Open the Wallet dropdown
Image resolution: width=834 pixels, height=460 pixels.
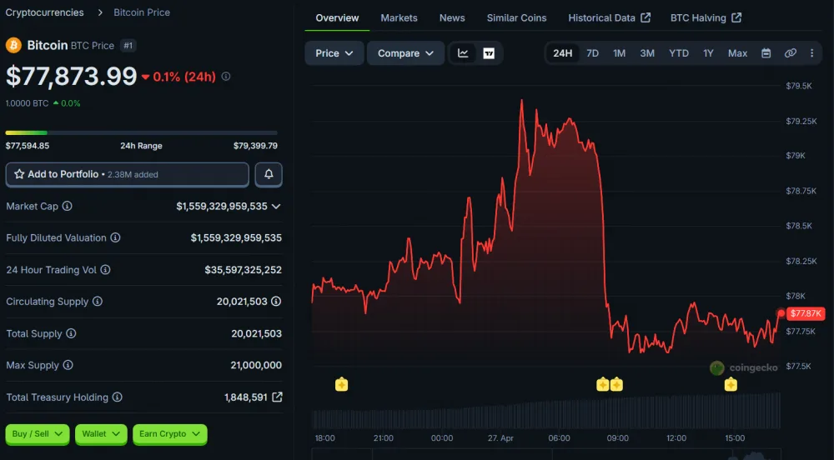tap(101, 434)
